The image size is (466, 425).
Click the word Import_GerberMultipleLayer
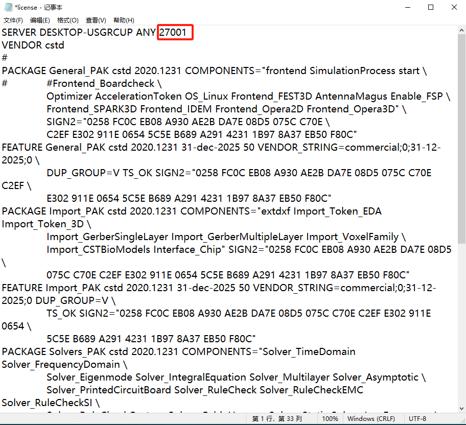(237, 237)
